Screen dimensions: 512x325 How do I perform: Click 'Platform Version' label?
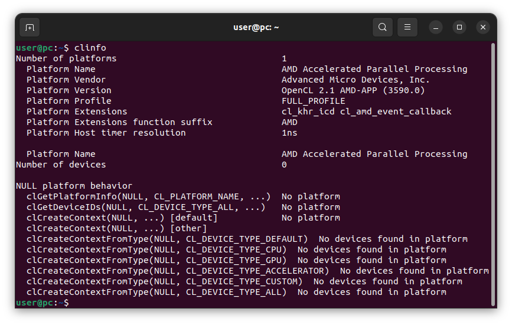pos(69,90)
